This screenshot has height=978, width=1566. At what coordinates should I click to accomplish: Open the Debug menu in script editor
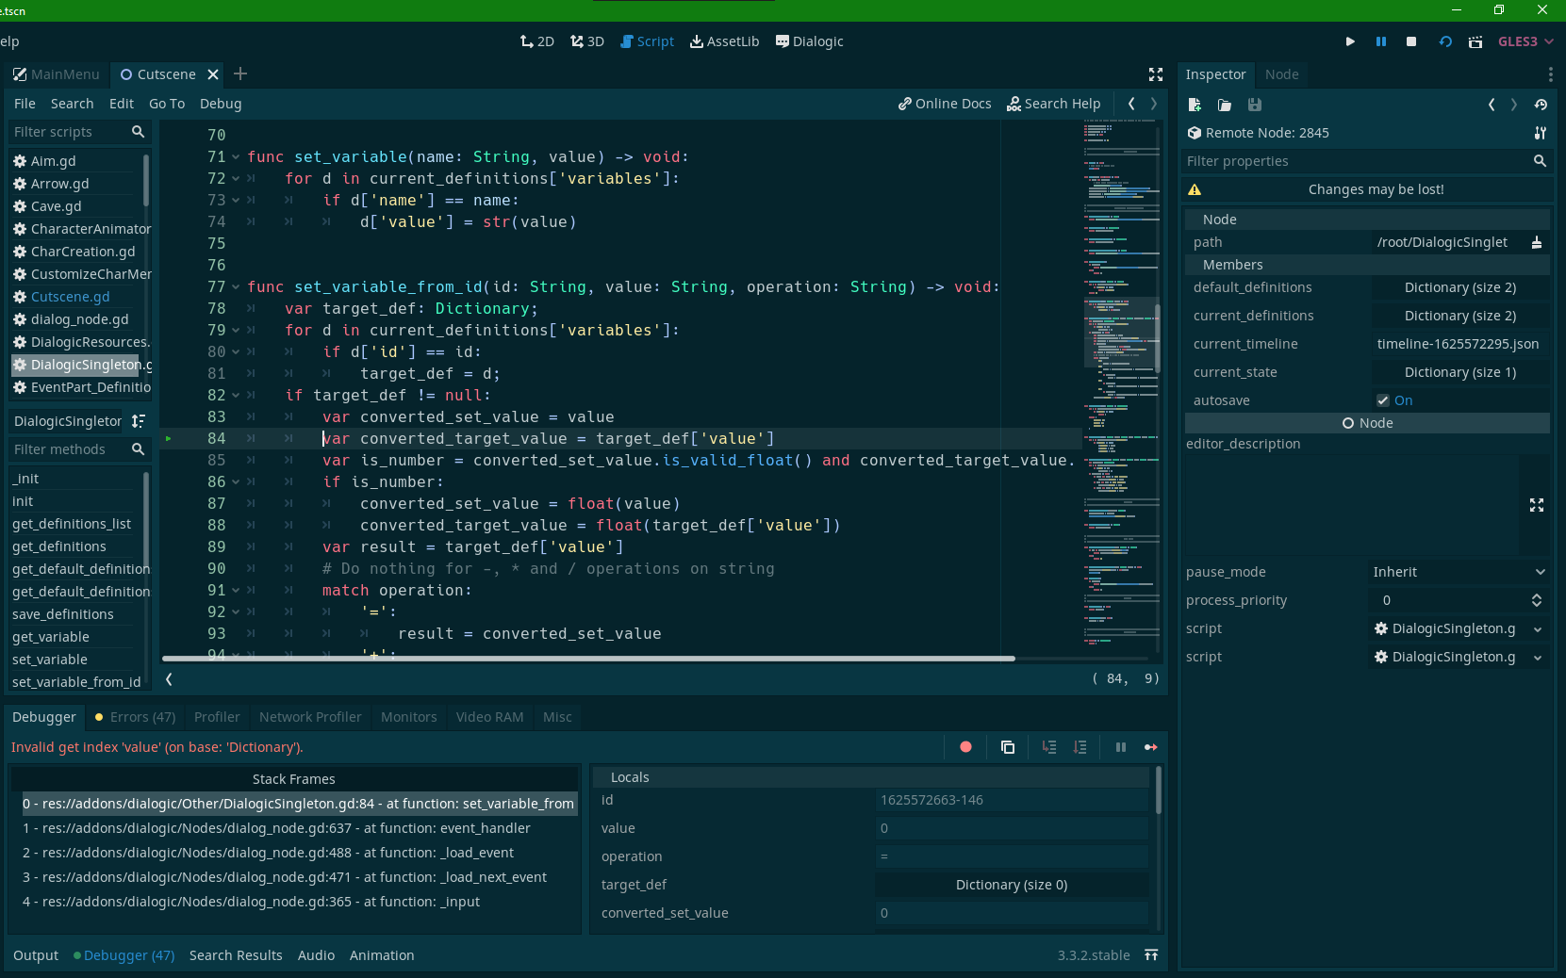point(221,104)
